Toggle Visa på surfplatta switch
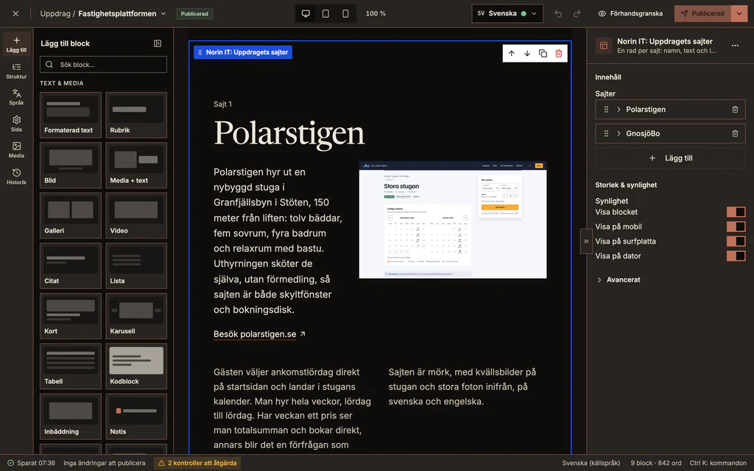 (736, 241)
